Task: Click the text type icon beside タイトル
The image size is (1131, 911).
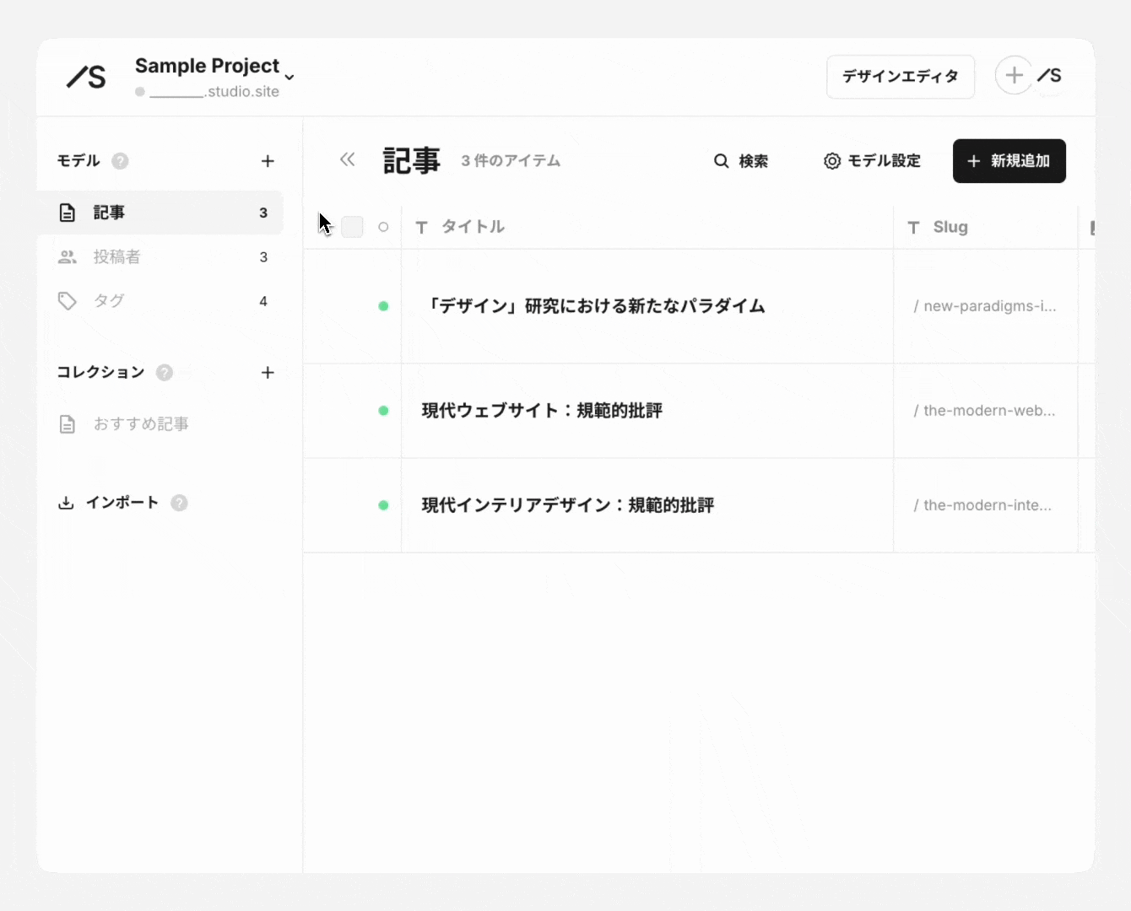Action: (x=421, y=227)
